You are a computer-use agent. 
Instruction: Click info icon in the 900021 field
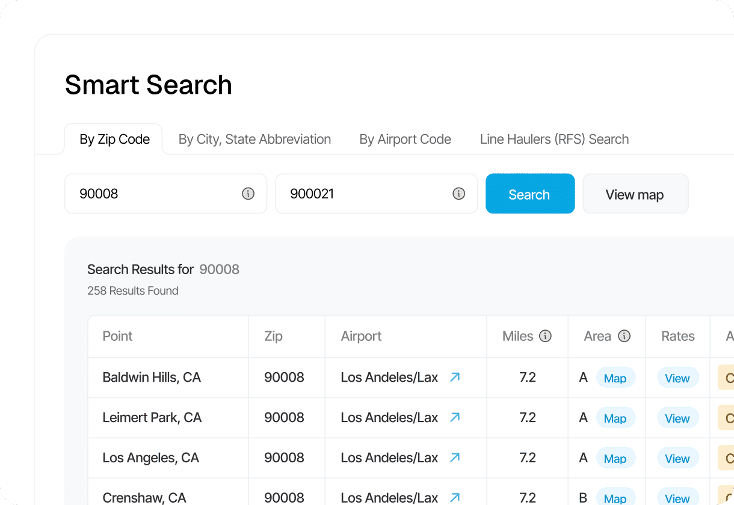coord(458,194)
